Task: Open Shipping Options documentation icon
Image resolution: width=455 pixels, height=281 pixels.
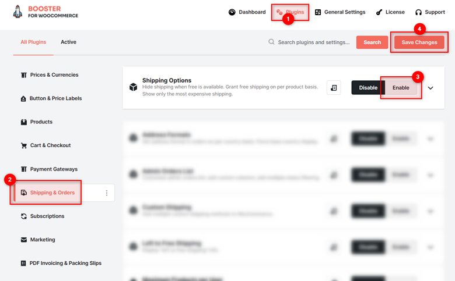Action: point(334,88)
